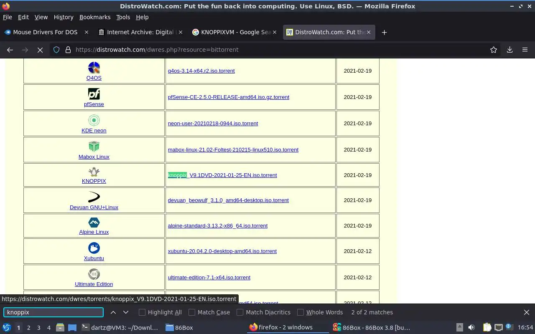
Task: Download alpine-standard-3.13.2 torrent link
Action: click(x=218, y=226)
